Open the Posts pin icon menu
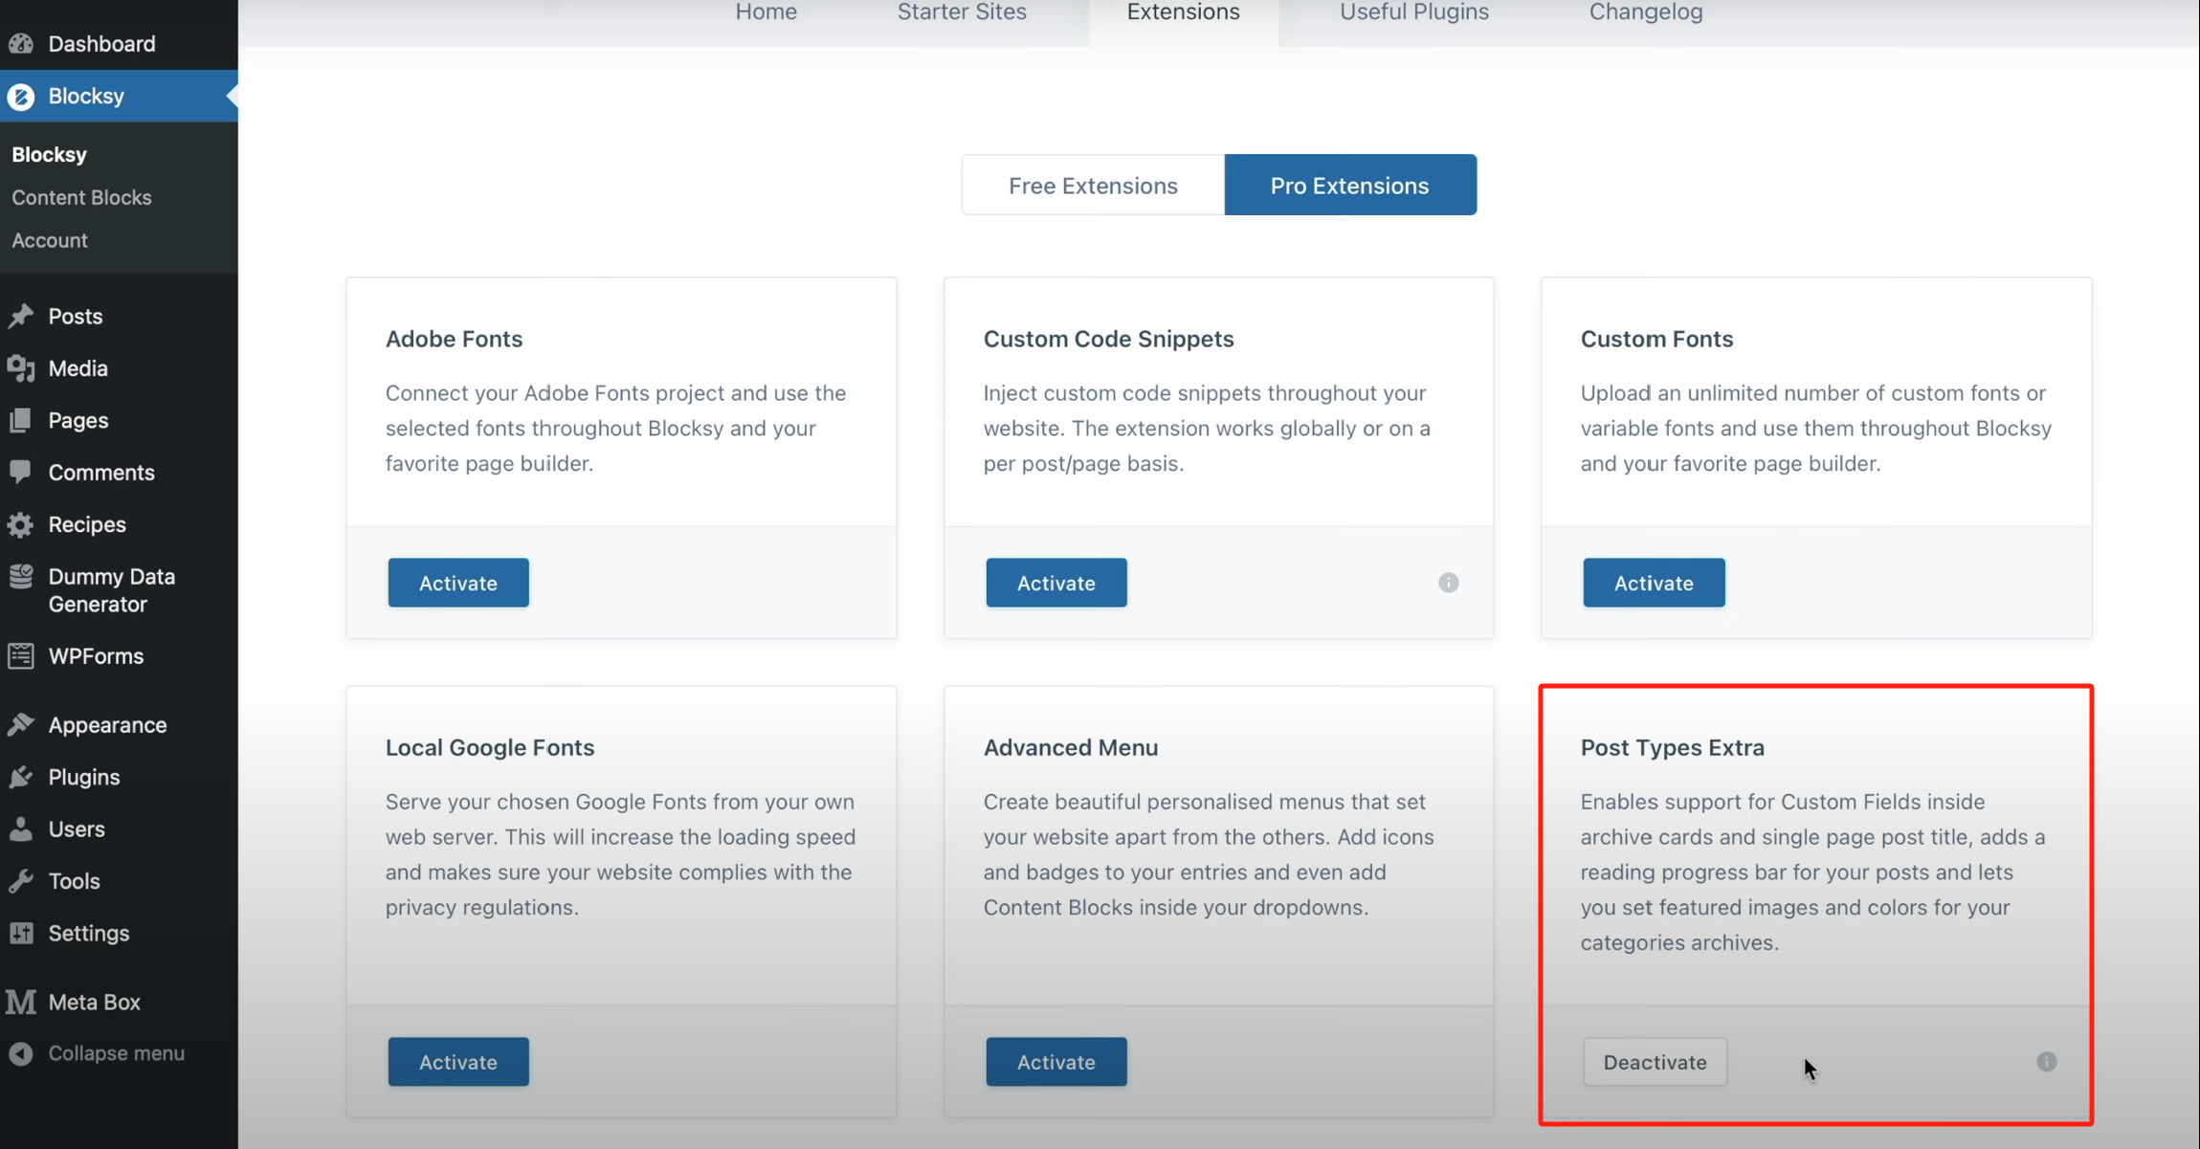The height and width of the screenshot is (1149, 2200). 21,317
